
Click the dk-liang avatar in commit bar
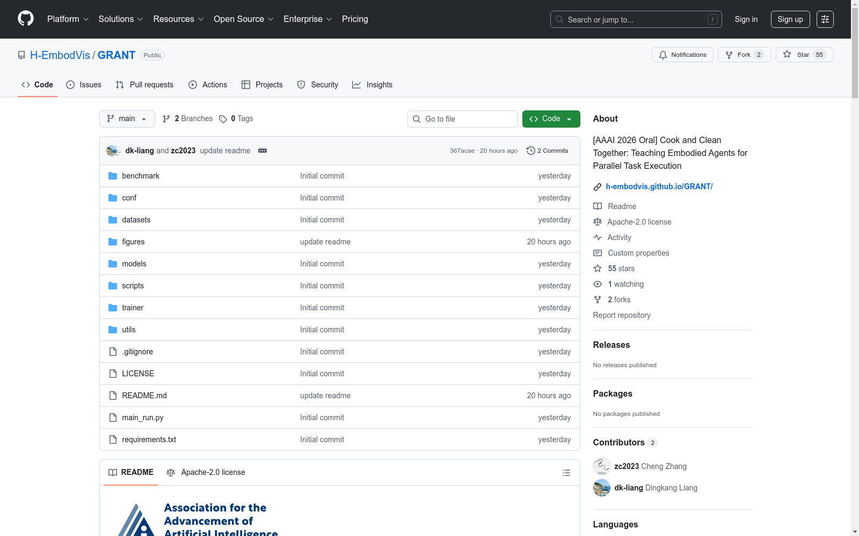(113, 151)
